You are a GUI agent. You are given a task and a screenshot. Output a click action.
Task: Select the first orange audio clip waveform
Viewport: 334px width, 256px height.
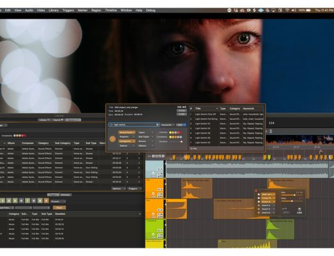(197, 189)
